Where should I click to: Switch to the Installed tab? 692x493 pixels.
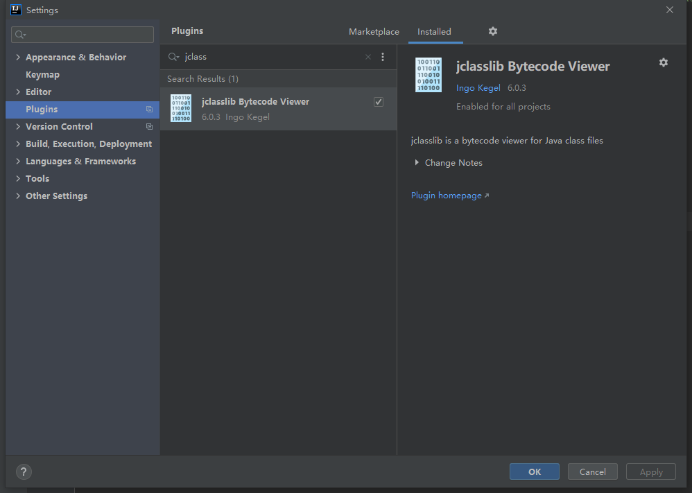coord(434,32)
